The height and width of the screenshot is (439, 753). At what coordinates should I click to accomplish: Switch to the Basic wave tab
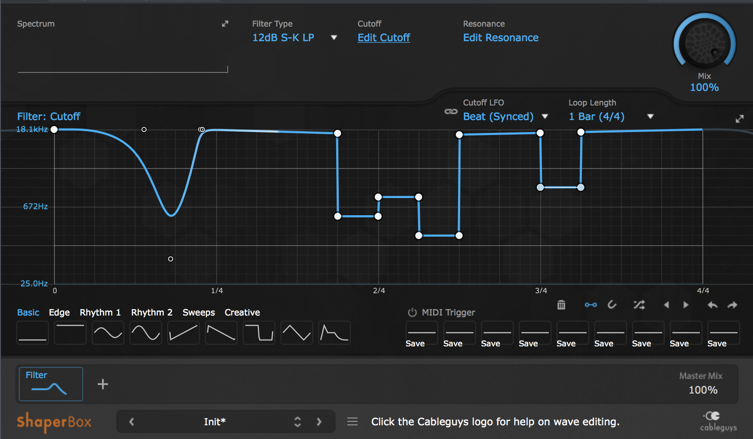[28, 313]
